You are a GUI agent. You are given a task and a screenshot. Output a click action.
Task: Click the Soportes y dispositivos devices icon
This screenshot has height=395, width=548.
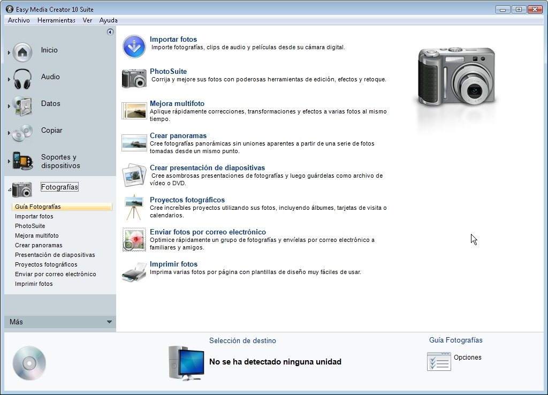pyautogui.click(x=22, y=161)
